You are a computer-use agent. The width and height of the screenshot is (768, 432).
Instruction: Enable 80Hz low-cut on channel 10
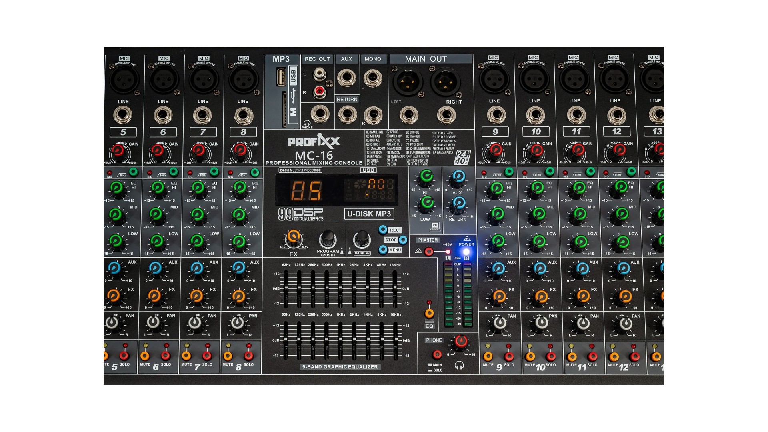click(550, 172)
